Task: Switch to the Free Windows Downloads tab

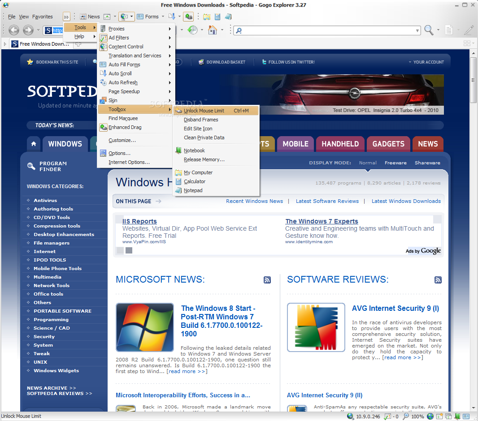Action: tap(40, 44)
